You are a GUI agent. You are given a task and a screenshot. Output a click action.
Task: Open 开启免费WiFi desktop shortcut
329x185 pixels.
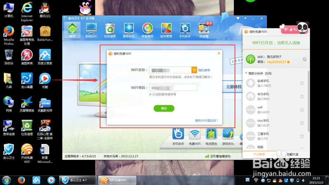point(27,153)
